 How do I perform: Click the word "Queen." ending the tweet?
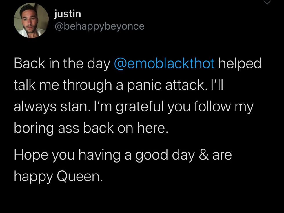click(79, 176)
